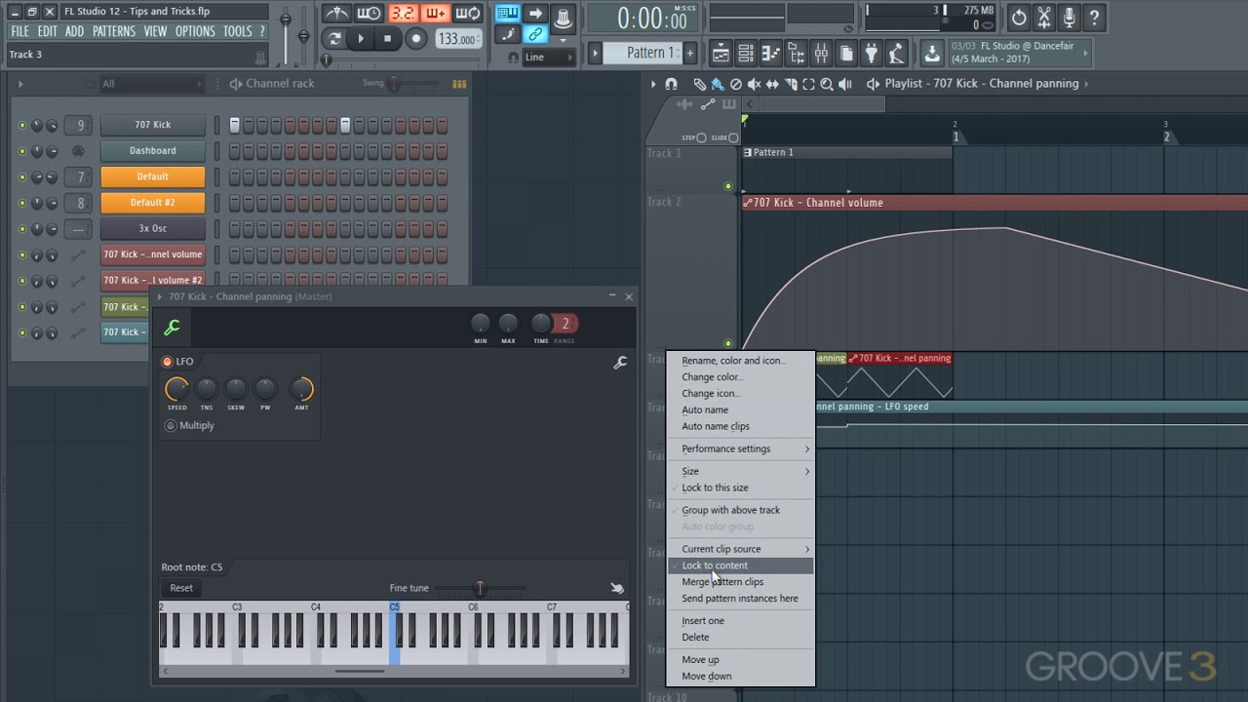
Task: Open the PATTERNS menu
Action: [x=114, y=31]
